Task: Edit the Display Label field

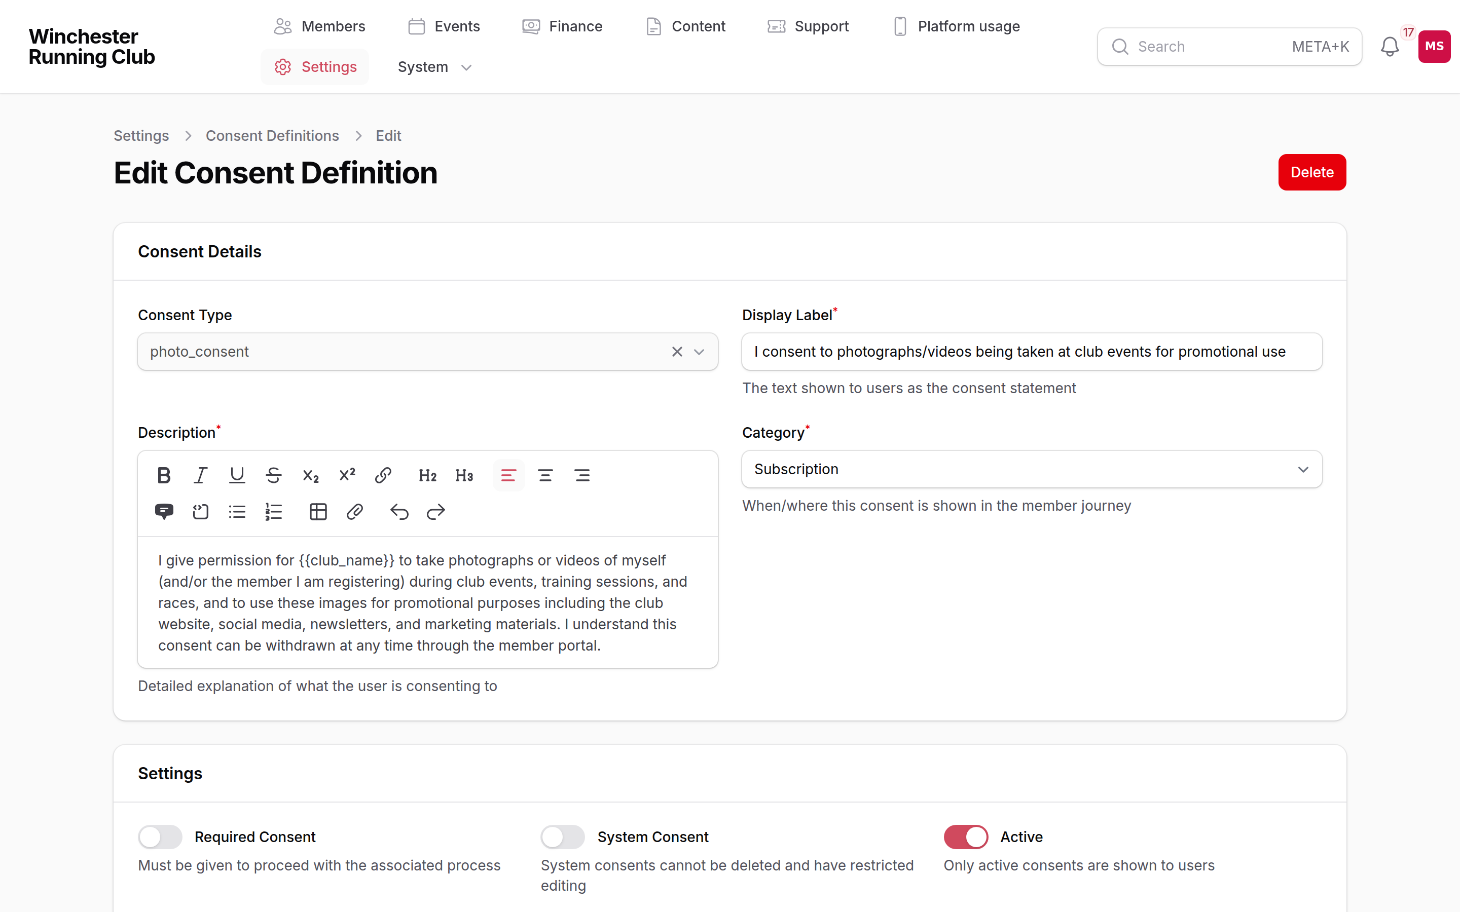Action: pyautogui.click(x=1032, y=352)
